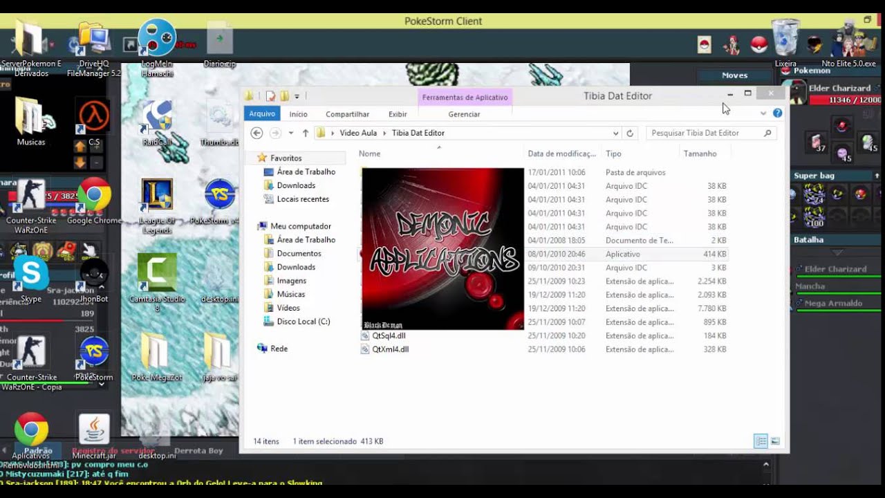Viewport: 885px width, 498px height.
Task: Click Ferramentas de Aplicativo contextual tab
Action: point(465,98)
